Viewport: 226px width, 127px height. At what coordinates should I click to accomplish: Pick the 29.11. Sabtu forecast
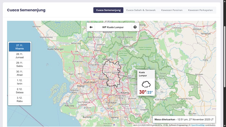(x=20, y=64)
